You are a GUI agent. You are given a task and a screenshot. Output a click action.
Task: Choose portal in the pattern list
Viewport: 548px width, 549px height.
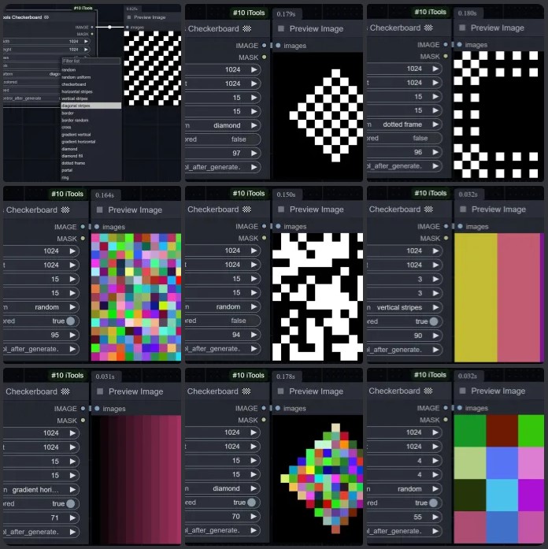coord(91,170)
